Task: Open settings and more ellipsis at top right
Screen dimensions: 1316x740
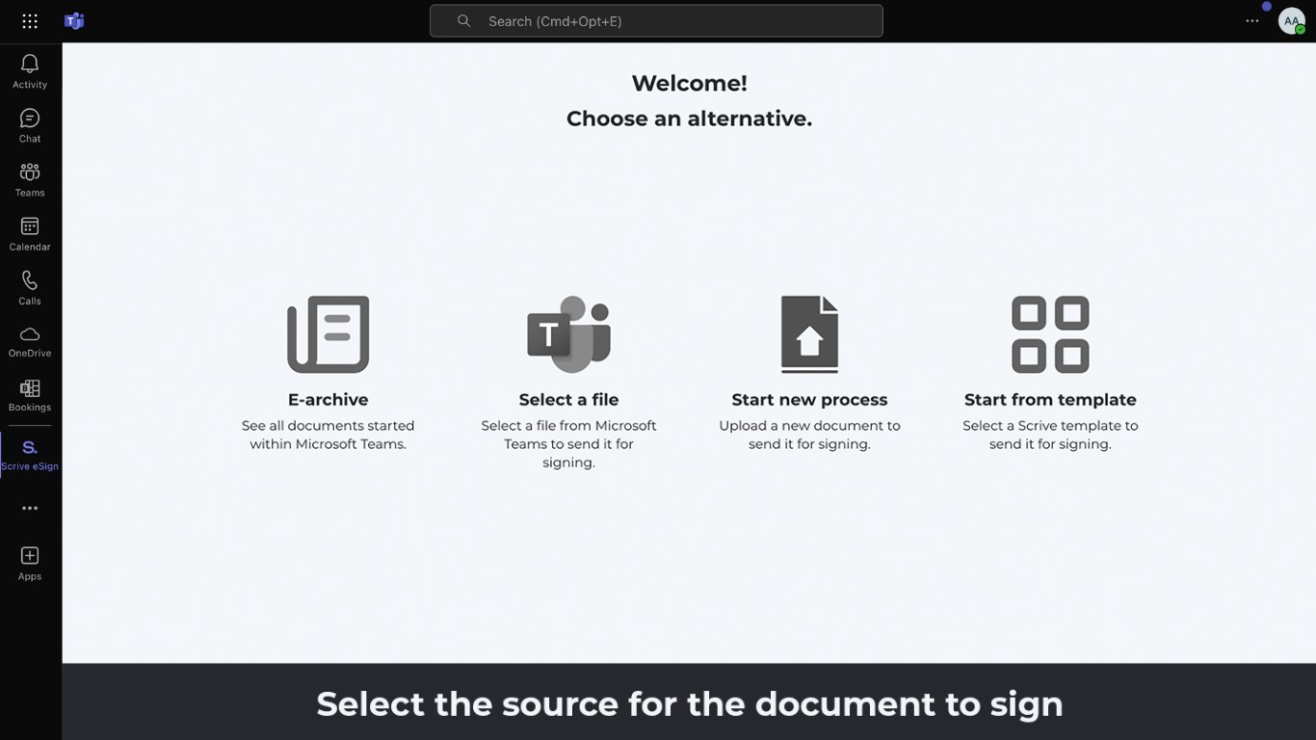Action: [x=1251, y=21]
